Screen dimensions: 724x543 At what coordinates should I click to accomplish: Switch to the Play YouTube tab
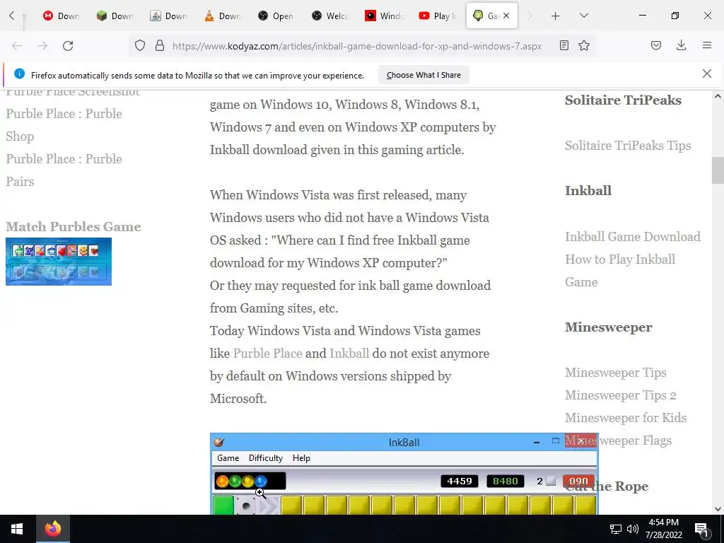click(x=438, y=16)
